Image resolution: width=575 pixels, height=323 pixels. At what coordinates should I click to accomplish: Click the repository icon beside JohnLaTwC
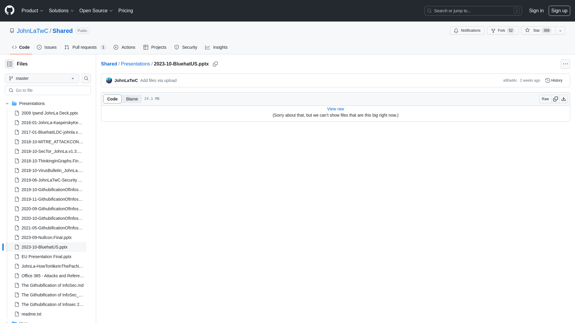tap(12, 31)
